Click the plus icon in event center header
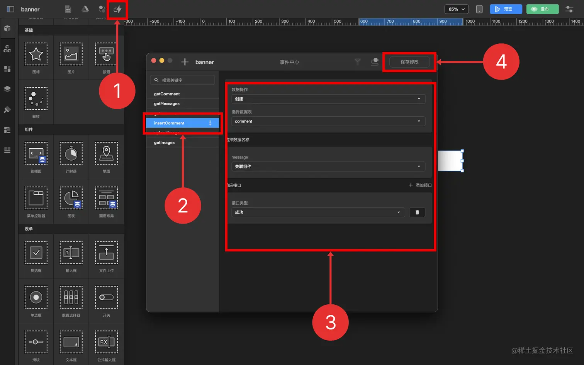 (185, 62)
